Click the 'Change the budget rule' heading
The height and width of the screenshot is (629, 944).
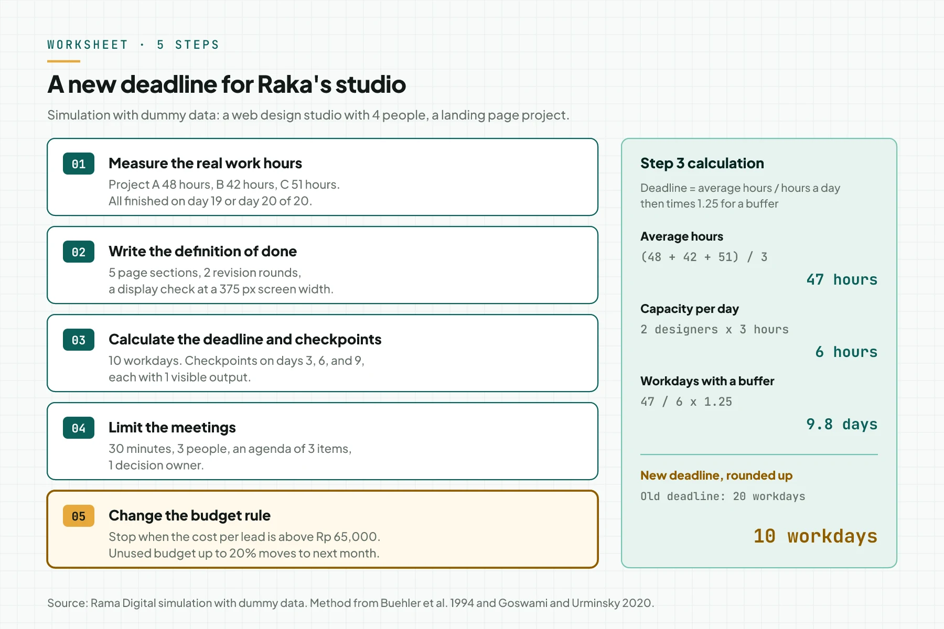189,516
